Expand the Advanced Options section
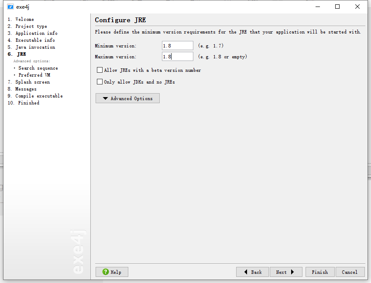371x283 pixels. [127, 98]
